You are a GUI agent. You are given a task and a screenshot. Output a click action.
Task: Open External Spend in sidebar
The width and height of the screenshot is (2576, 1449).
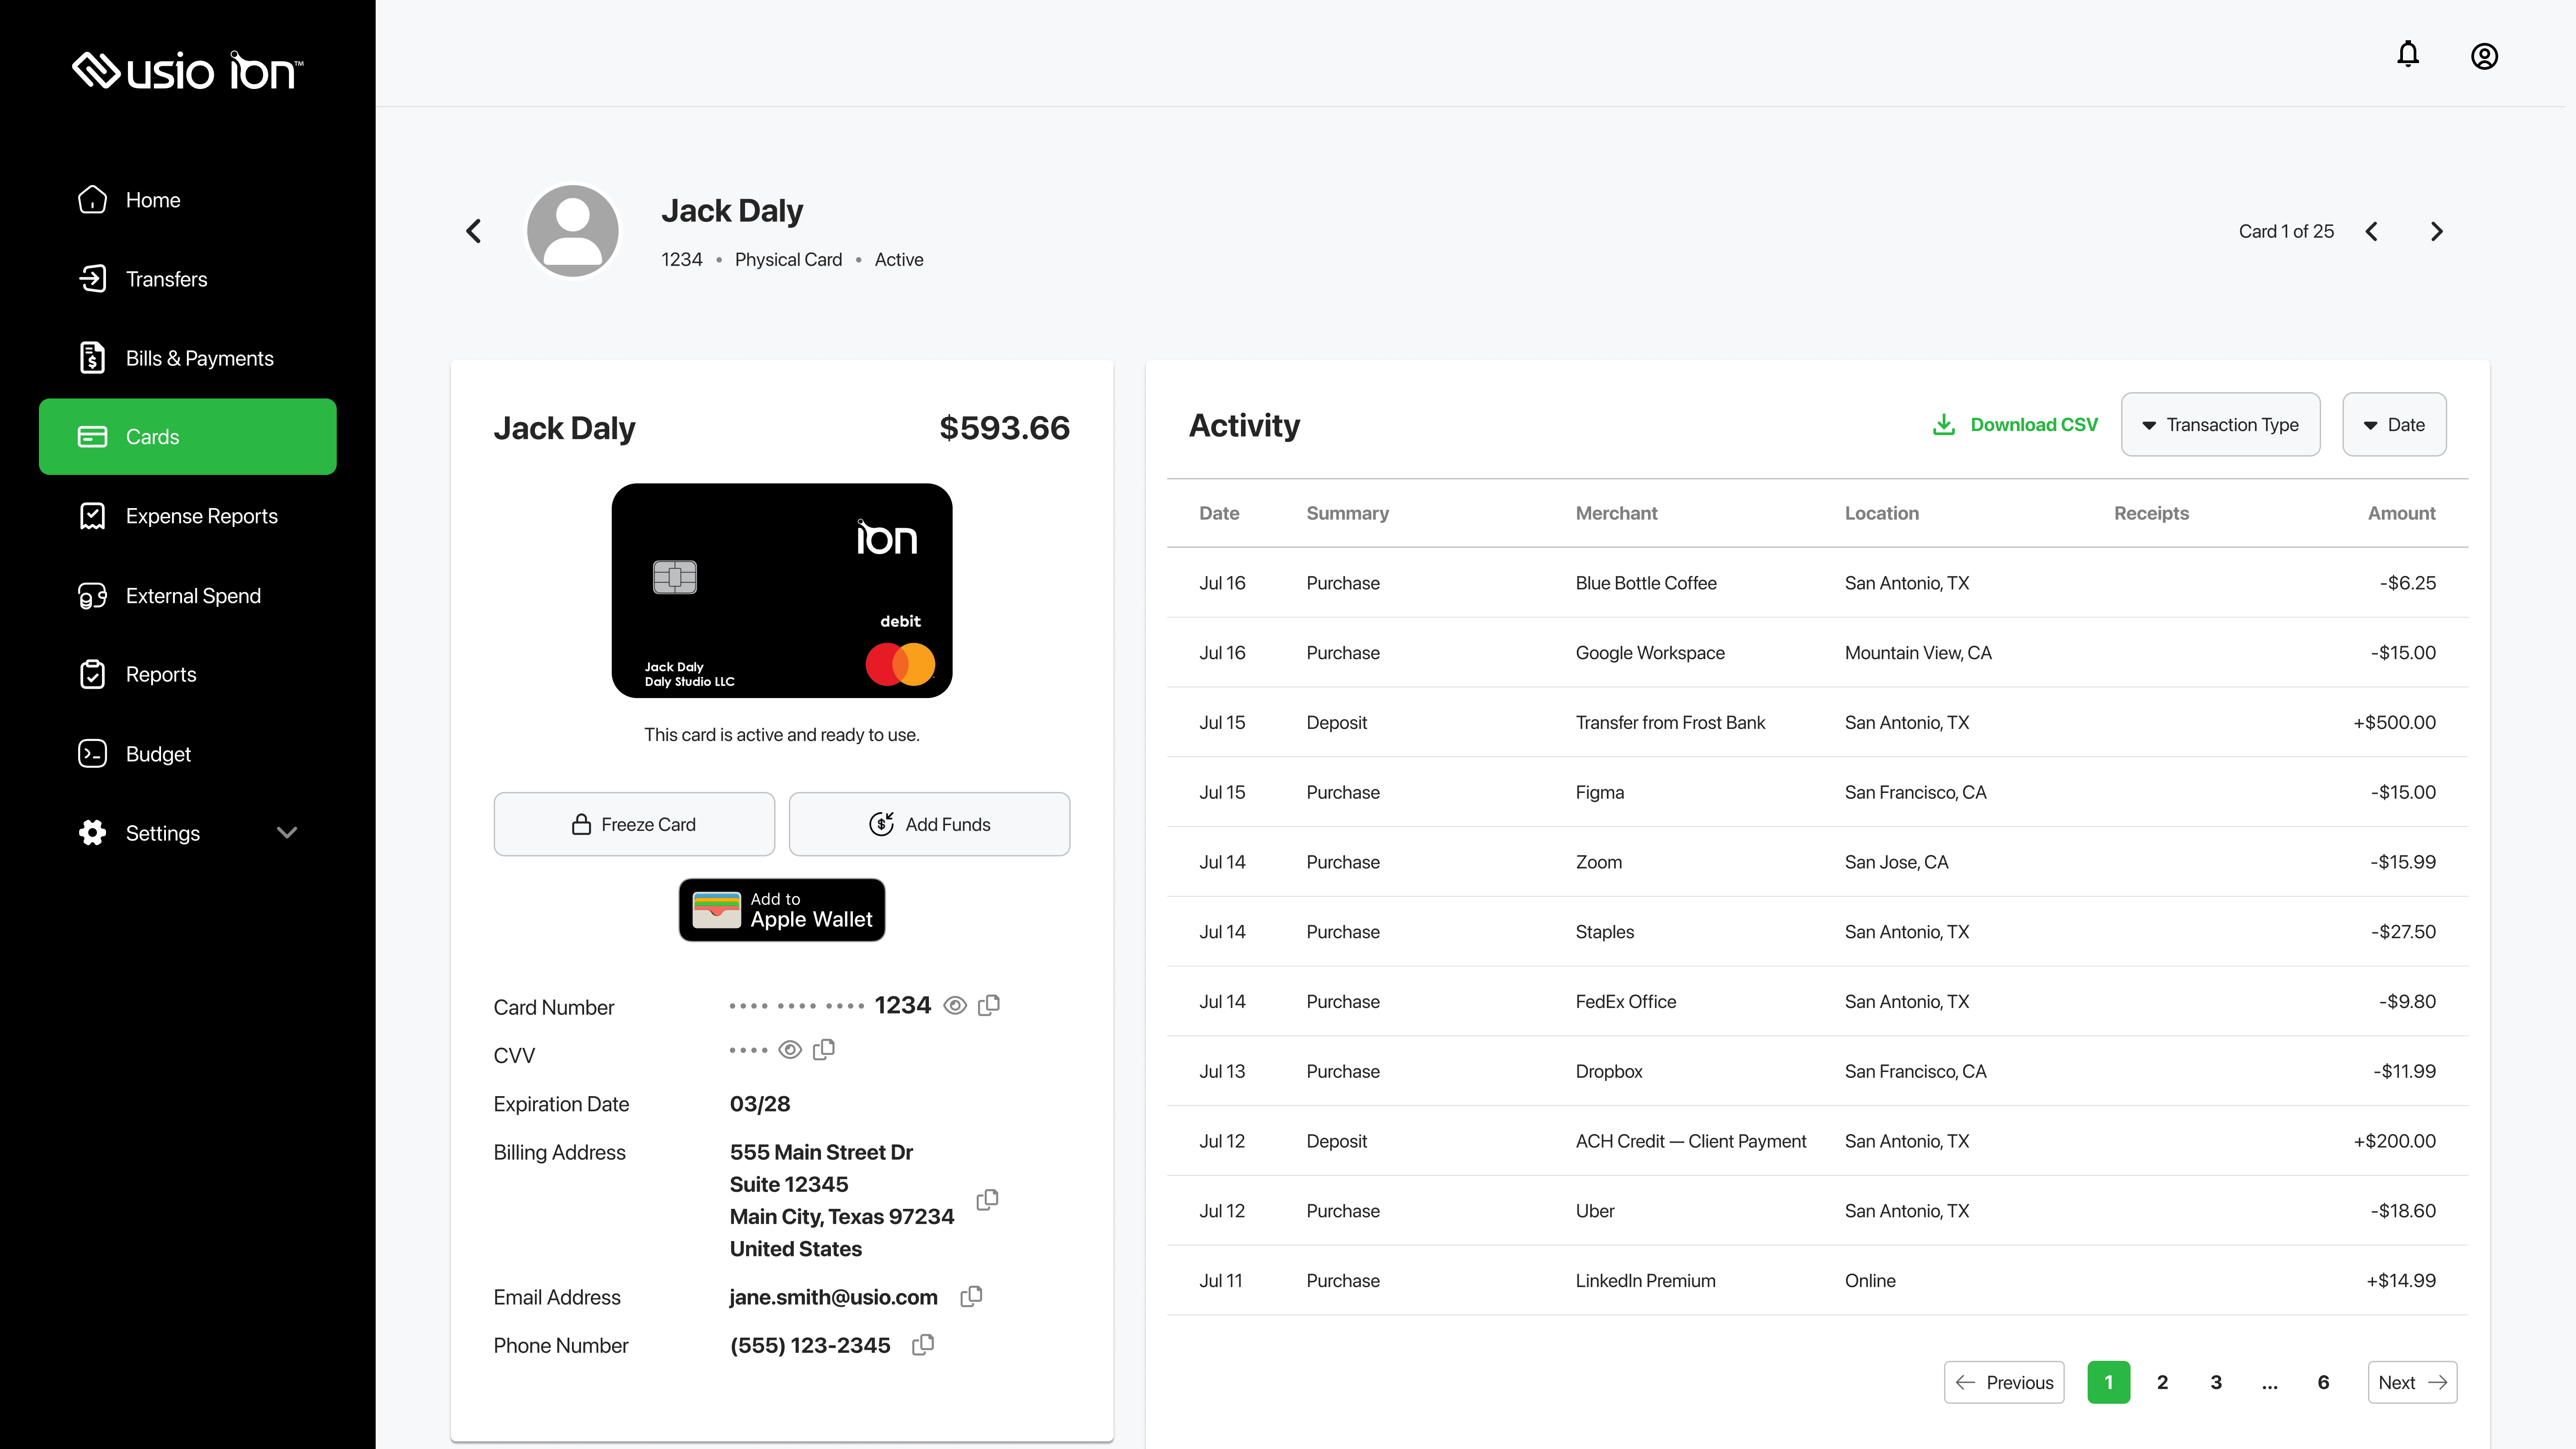coord(188,596)
